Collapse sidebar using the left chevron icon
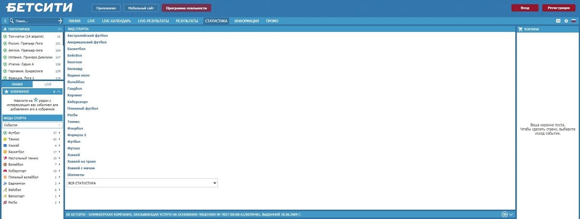This screenshot has width=580, height=219. point(5,21)
